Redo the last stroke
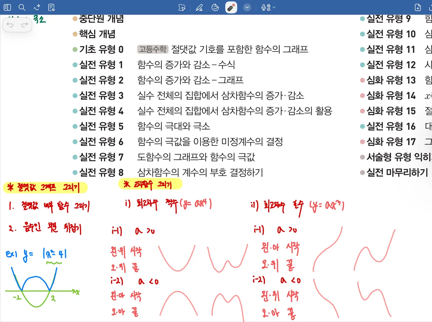The image size is (432, 322). pos(24,25)
